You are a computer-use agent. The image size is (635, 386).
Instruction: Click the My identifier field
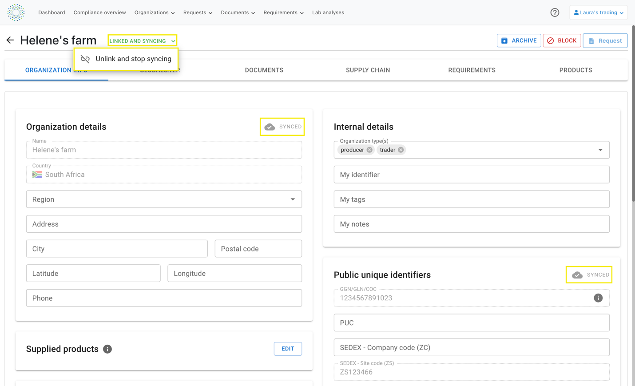point(472,175)
